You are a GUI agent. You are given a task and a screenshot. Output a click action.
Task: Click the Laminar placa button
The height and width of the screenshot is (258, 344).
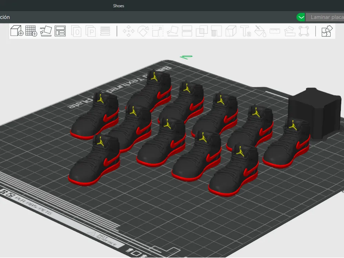click(326, 17)
